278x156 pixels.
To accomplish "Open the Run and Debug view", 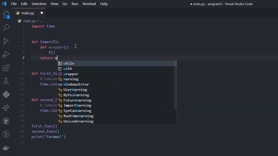I will [6, 54].
